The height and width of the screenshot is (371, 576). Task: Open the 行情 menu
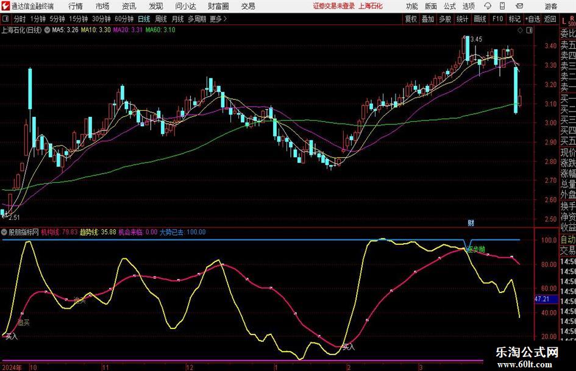click(76, 6)
